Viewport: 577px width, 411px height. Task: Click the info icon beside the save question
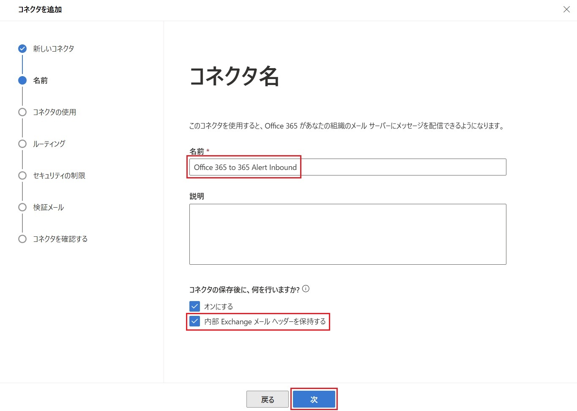coord(306,289)
